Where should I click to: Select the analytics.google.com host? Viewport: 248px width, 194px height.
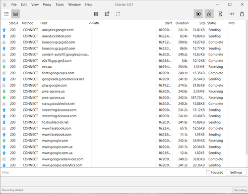point(58,30)
